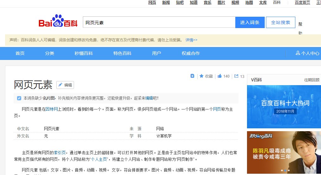Open the 详情>> link in notice banner
This screenshot has height=175, width=321.
191,40
